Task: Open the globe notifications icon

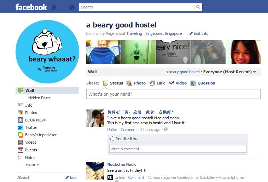Action: 72,7
